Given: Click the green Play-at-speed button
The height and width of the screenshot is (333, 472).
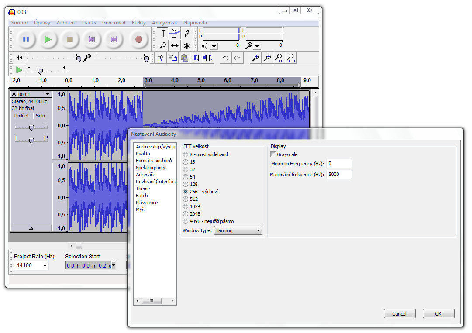Looking at the screenshot, I should click(x=19, y=70).
